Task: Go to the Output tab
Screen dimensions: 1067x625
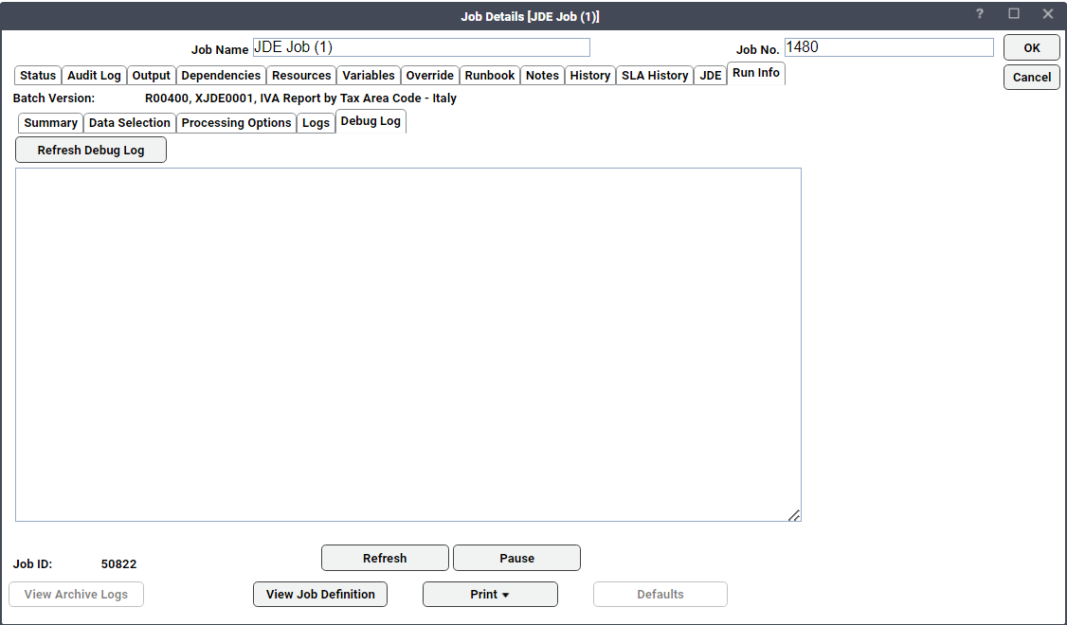Action: pyautogui.click(x=151, y=76)
